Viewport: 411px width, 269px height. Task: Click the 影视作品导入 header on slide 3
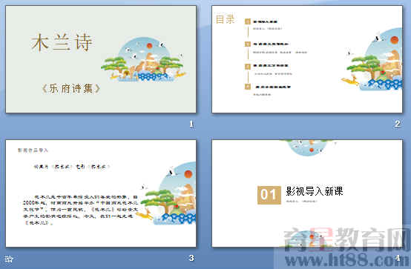click(x=33, y=150)
